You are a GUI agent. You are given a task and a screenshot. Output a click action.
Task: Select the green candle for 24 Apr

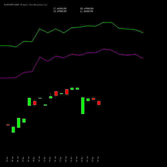88,100
